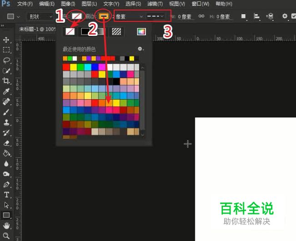Open the 窗口(W) menu

pyautogui.click(x=201, y=4)
